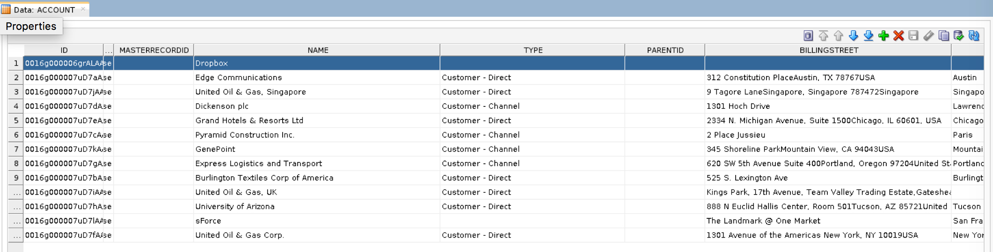Select row number 5 header
This screenshot has width=993, height=252.
pyautogui.click(x=16, y=120)
